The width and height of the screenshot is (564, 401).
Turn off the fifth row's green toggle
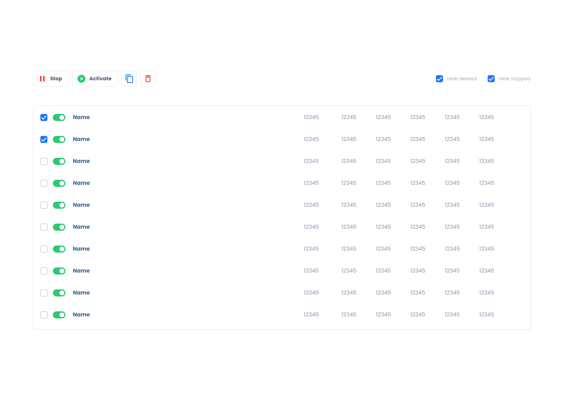pos(59,205)
